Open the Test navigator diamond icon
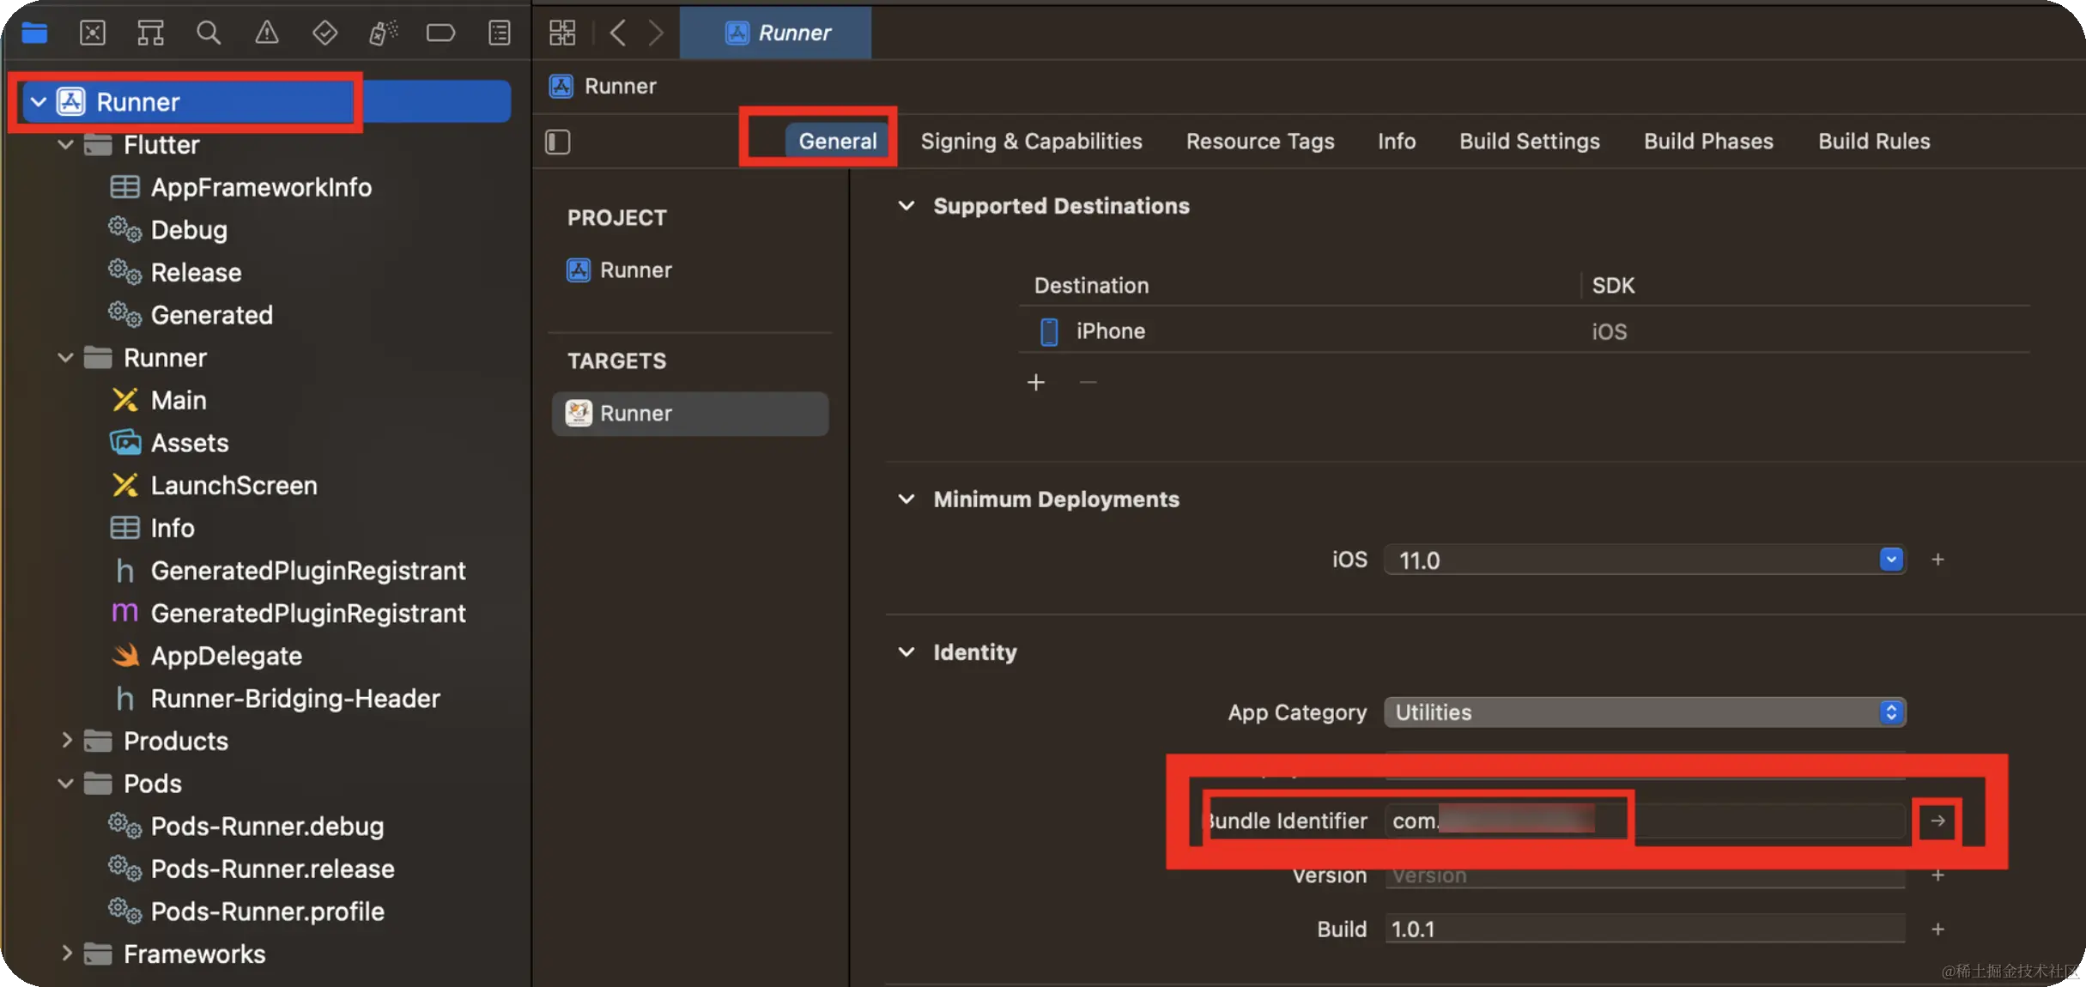The height and width of the screenshot is (987, 2086). (324, 33)
